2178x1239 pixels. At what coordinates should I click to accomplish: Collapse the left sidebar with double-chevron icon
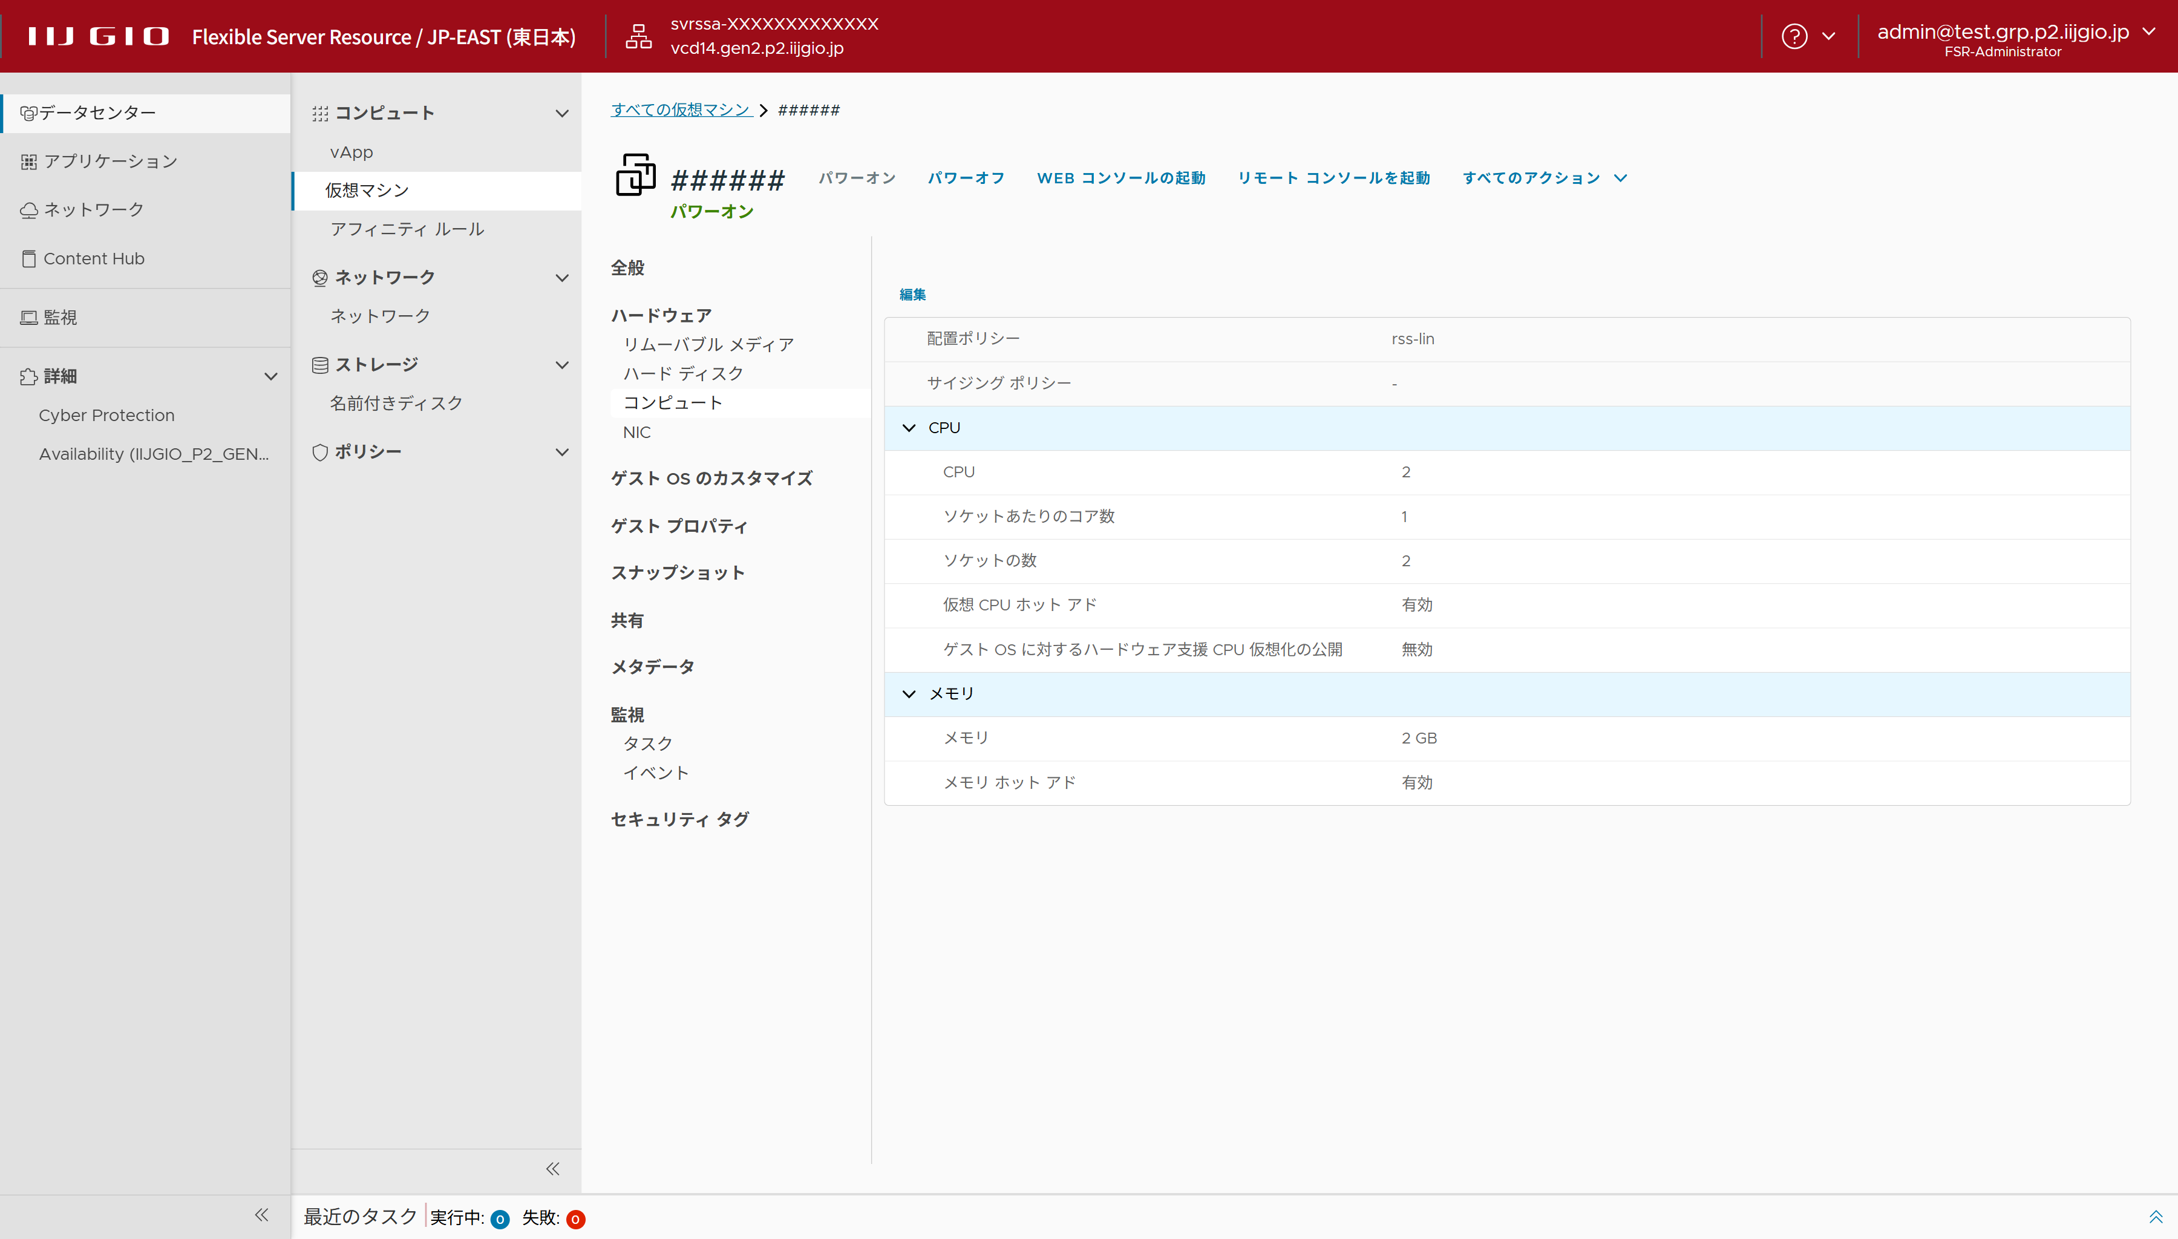(x=261, y=1215)
